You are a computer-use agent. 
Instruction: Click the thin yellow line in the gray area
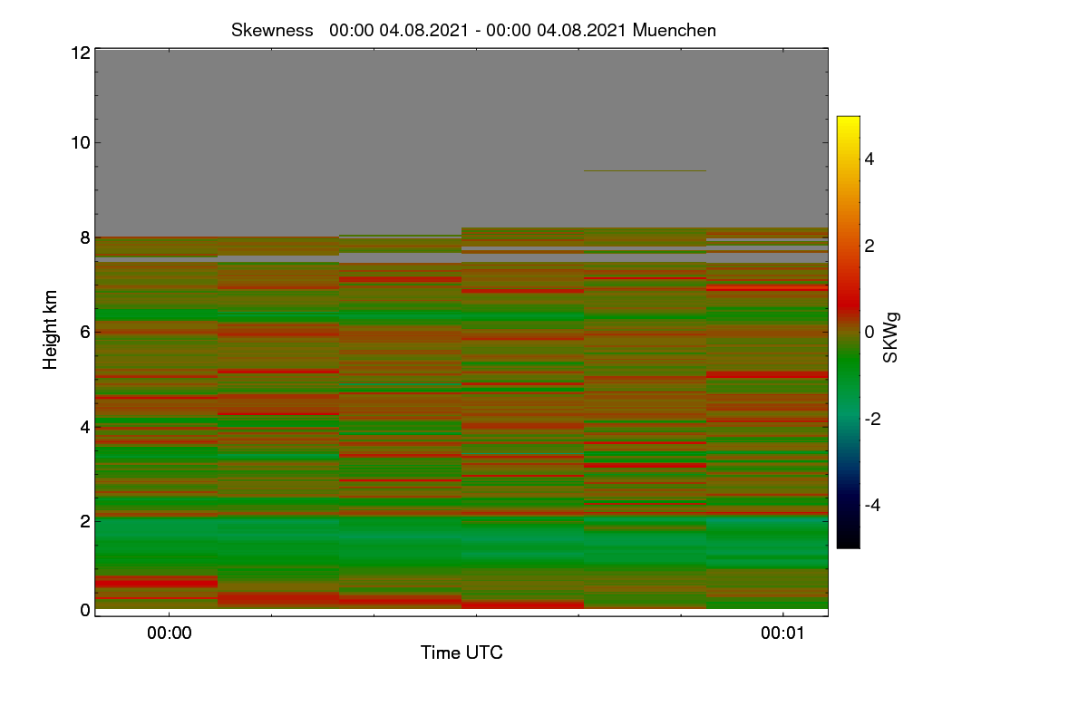pyautogui.click(x=645, y=170)
